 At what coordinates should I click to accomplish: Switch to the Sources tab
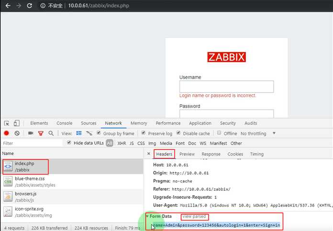pos(89,123)
